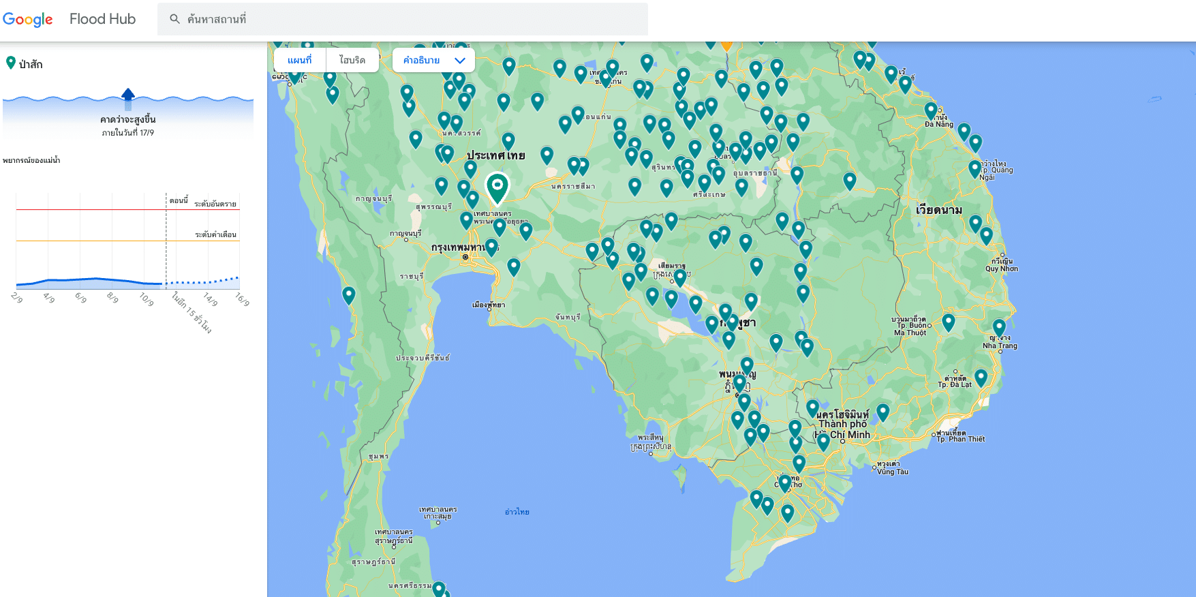1196x597 pixels.
Task: Click the ค้นหาสถานที่ search field
Action: coord(403,19)
